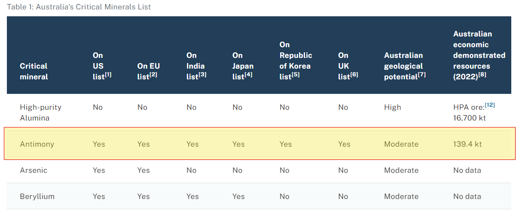Image resolution: width=516 pixels, height=211 pixels.
Task: Open footnote 2 in EU list header
Action: 153,75
